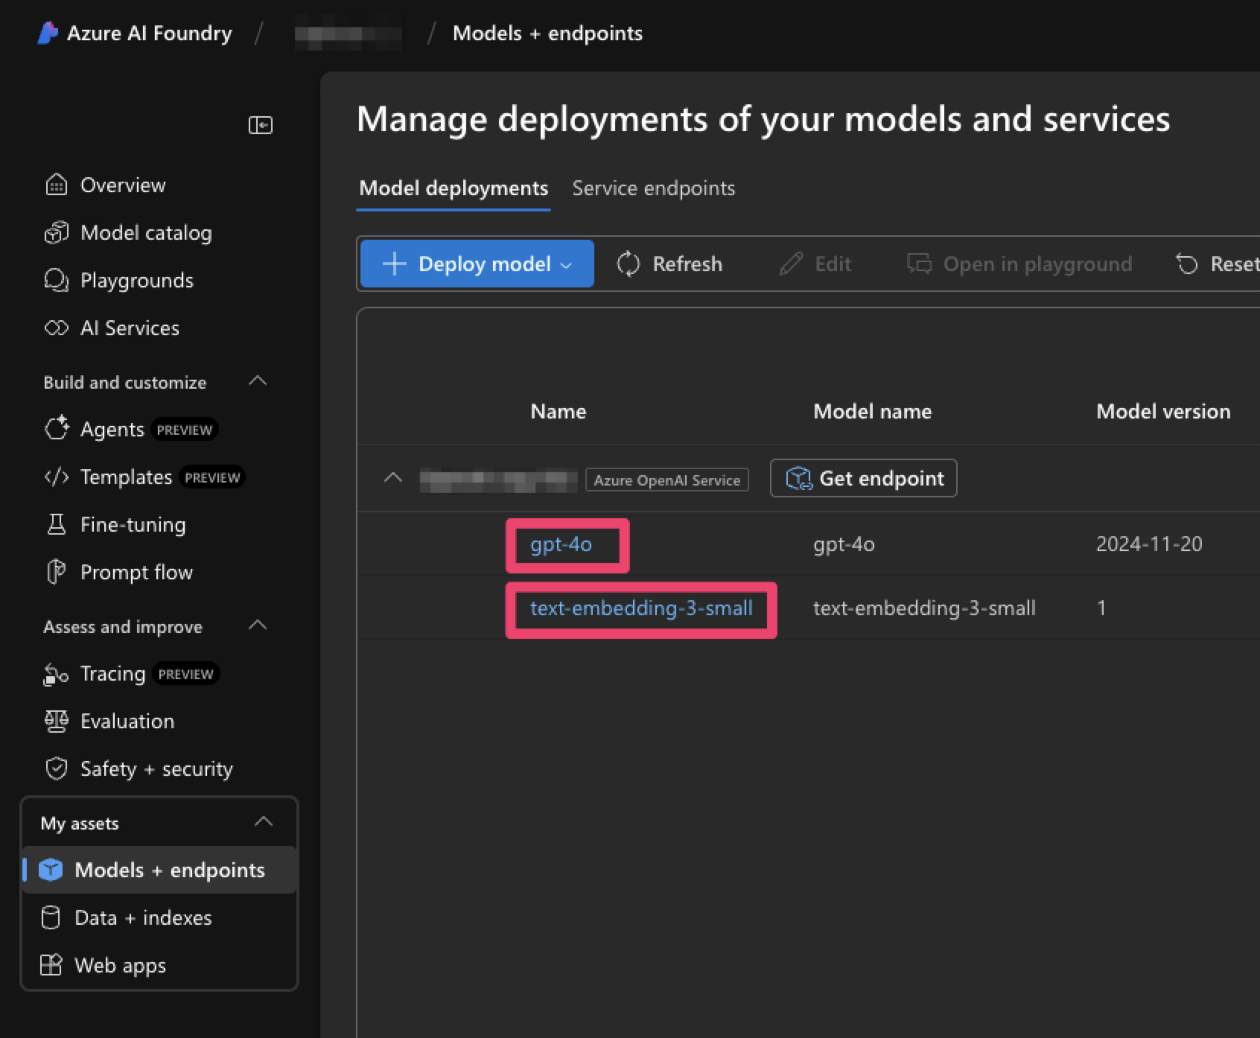Go to Playgrounds in the sidebar
Image resolution: width=1260 pixels, height=1038 pixels.
tap(136, 281)
